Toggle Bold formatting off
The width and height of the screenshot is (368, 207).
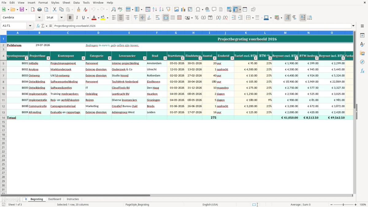tap(70, 18)
